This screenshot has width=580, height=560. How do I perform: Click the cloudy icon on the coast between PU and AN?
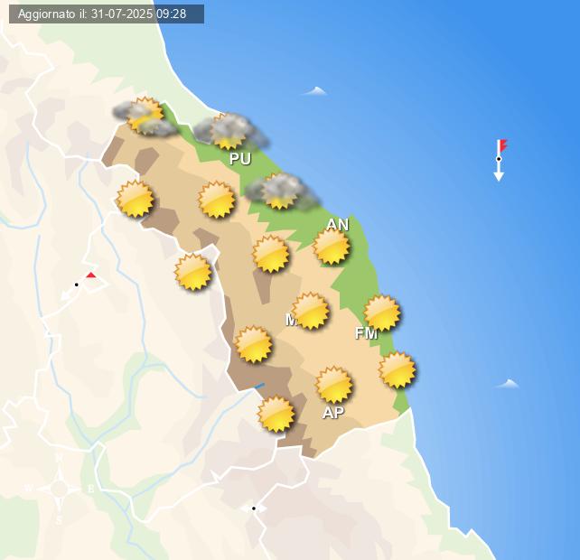[282, 191]
